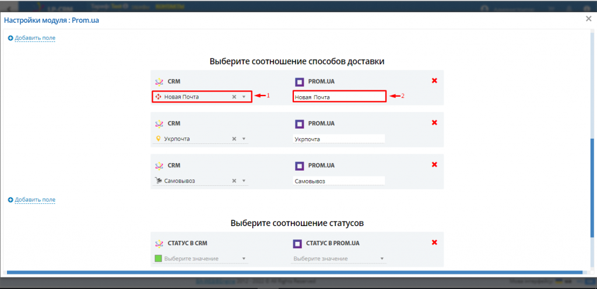597x289 pixels.
Task: Delete the status mapping row
Action: coord(434,242)
